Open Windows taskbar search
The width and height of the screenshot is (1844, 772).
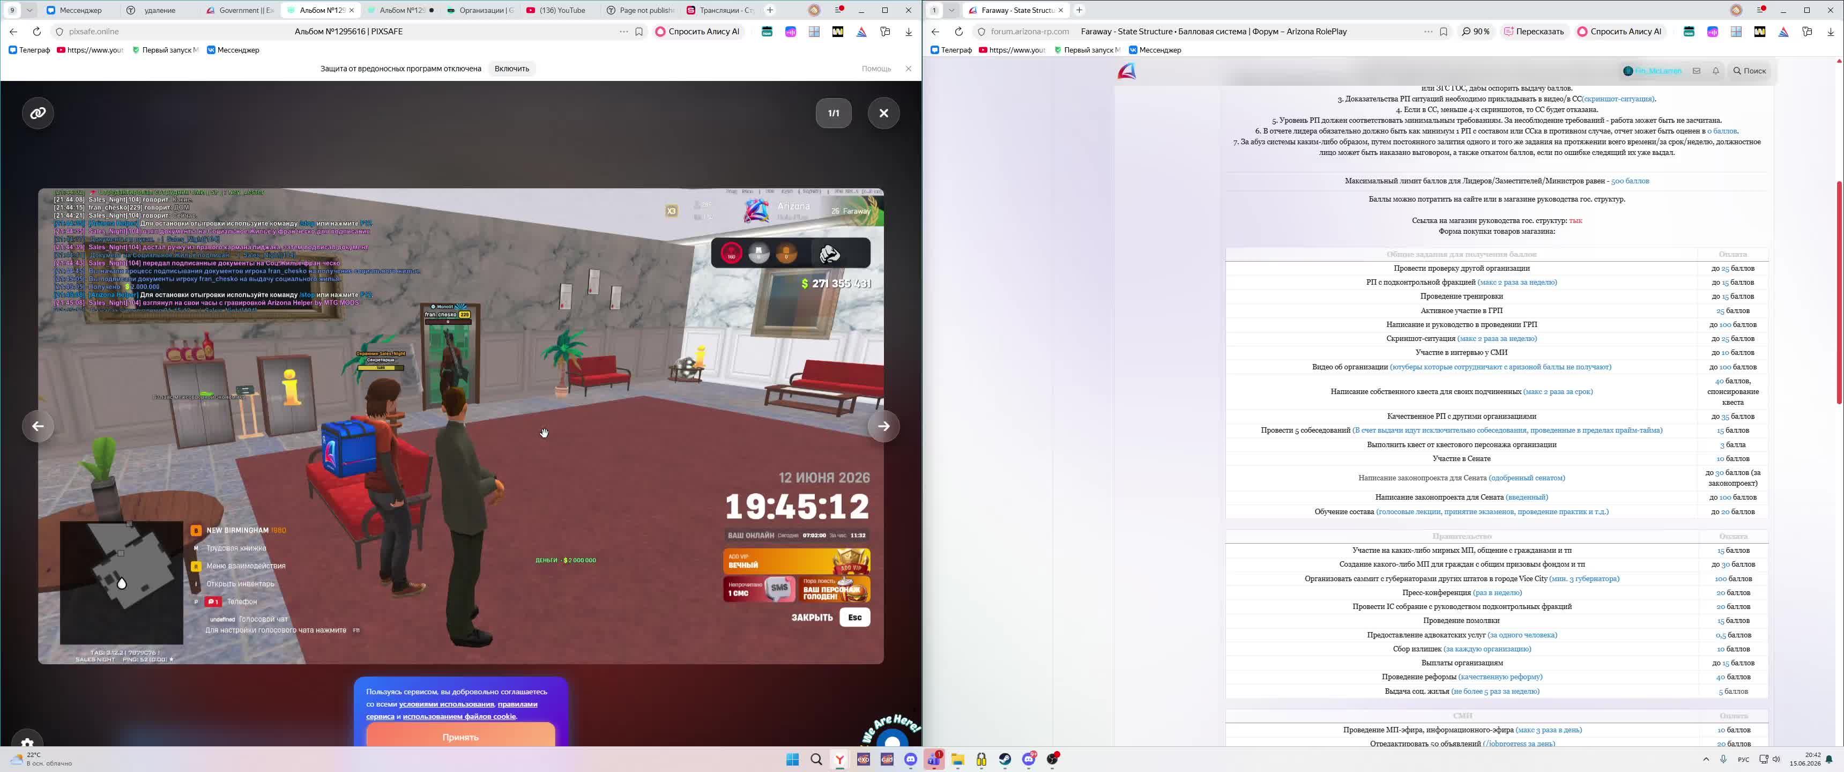[x=816, y=759]
